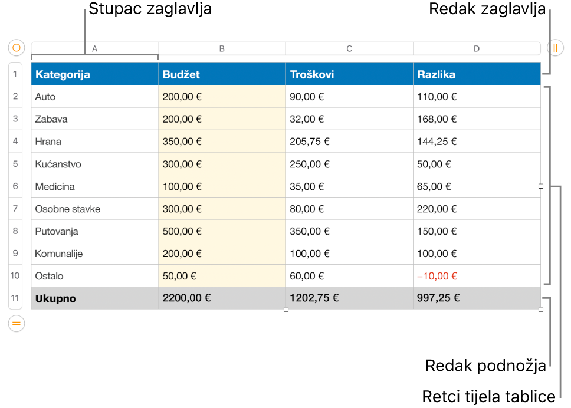
Task: Select the Hrana budget cell 350,00 €
Action: point(222,142)
